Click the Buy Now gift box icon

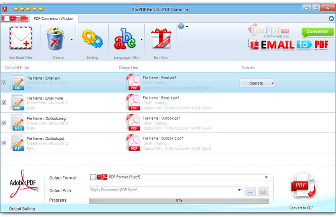pyautogui.click(x=161, y=39)
